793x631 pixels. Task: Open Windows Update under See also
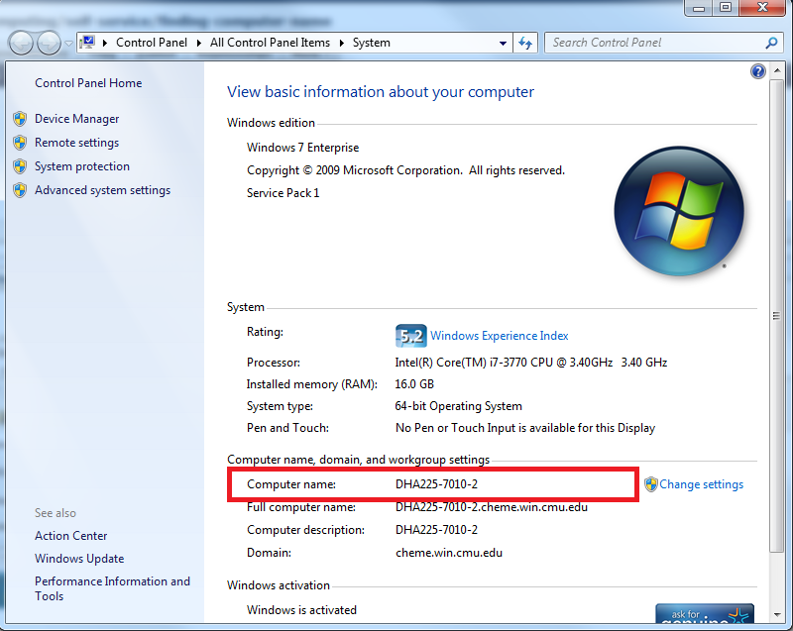(x=79, y=559)
